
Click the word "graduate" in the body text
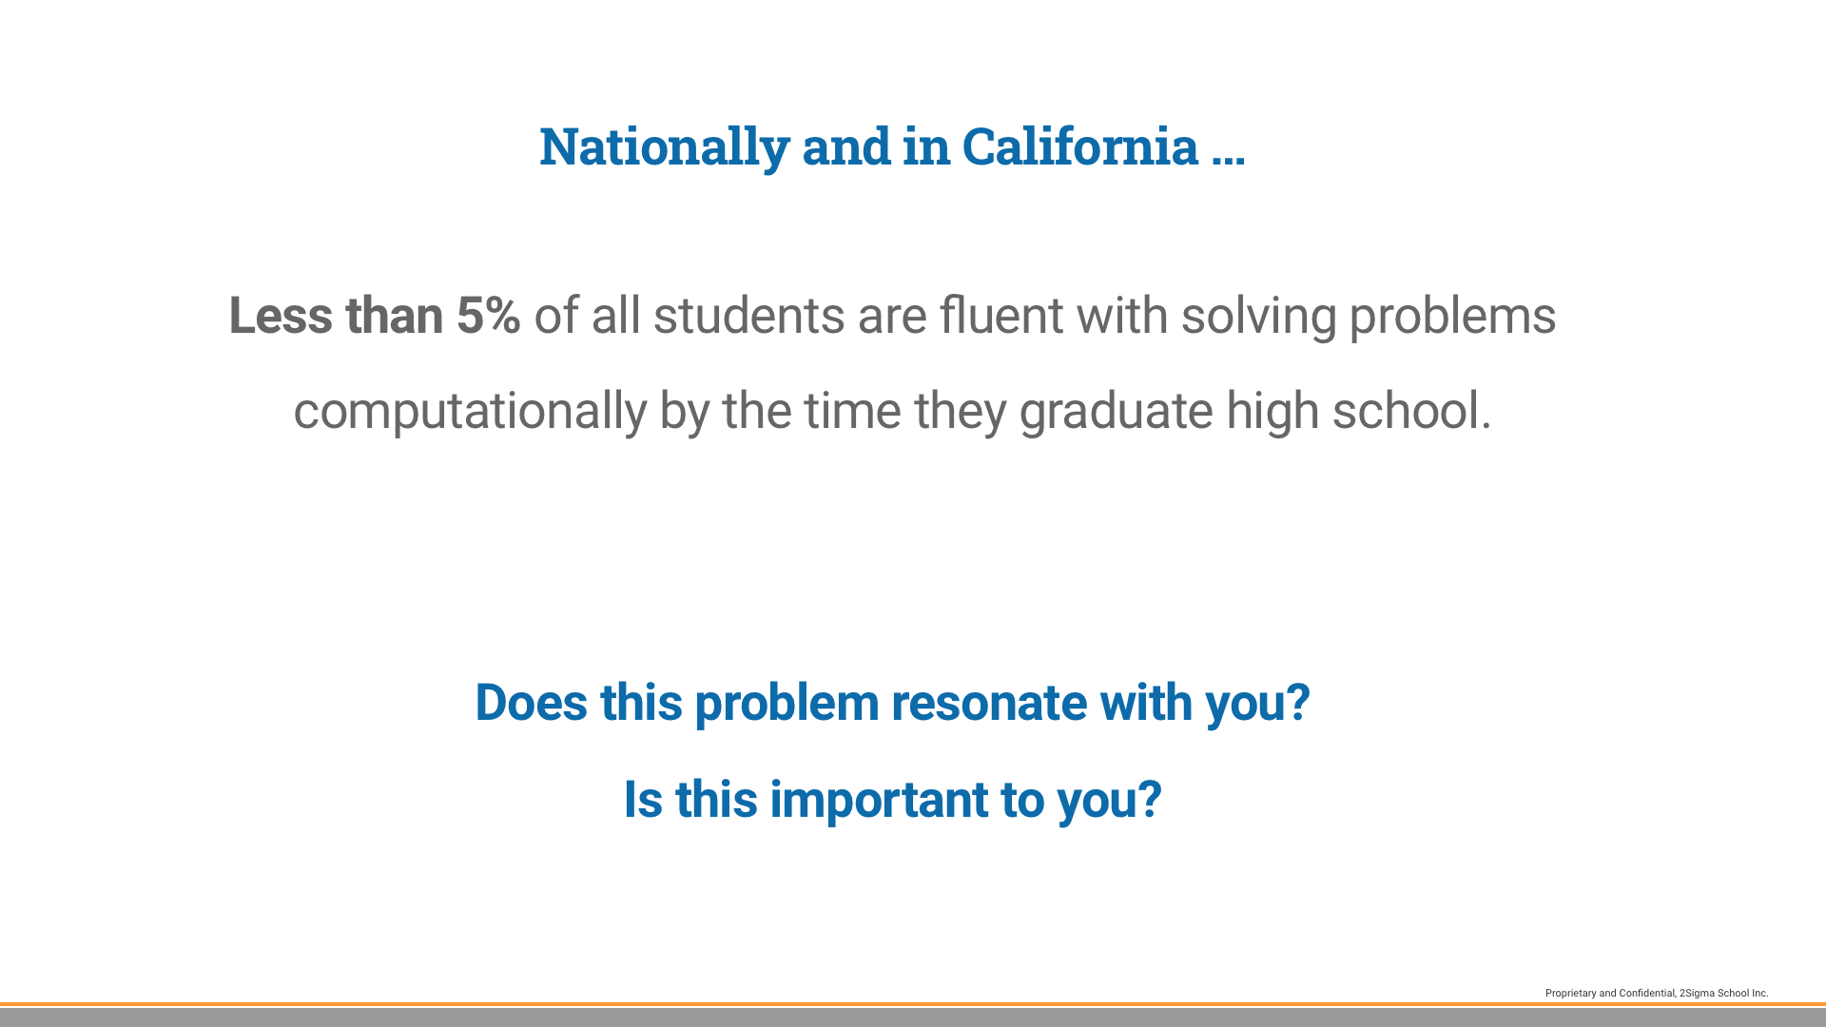point(1116,411)
